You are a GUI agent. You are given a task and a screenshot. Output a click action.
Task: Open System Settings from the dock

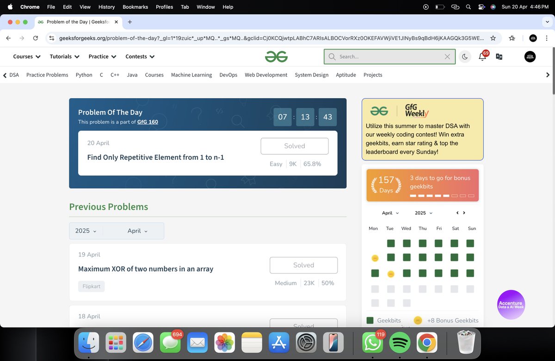(307, 343)
